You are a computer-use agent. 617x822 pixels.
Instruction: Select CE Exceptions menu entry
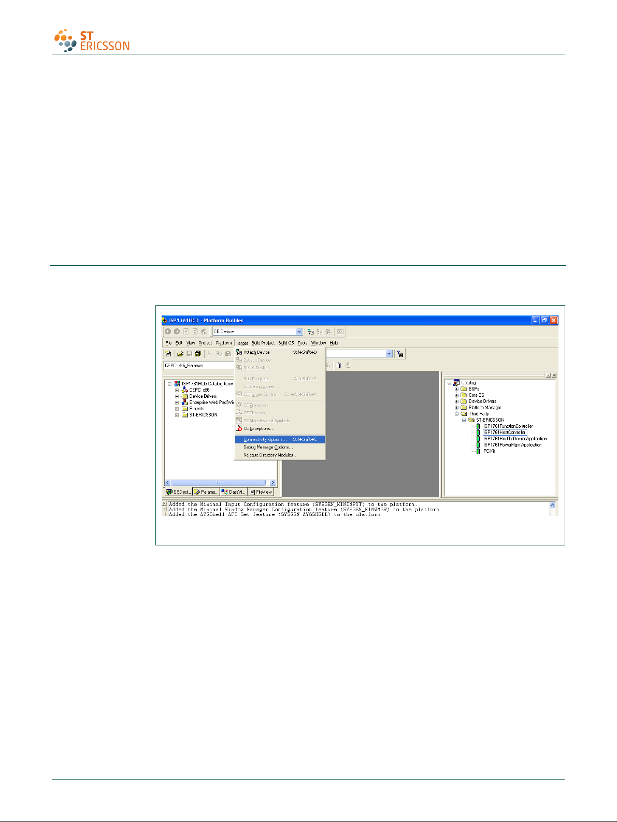click(x=280, y=428)
